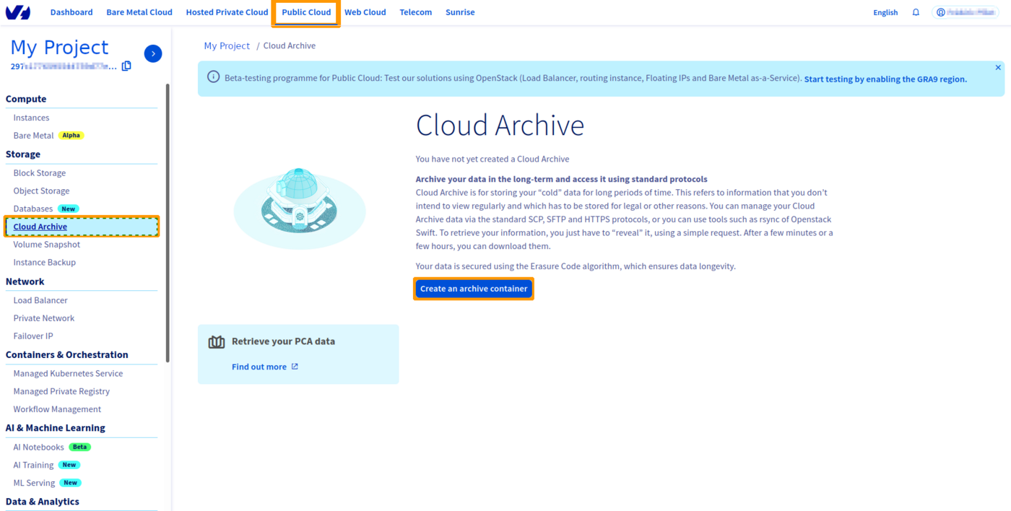Switch to the Bare Metal Cloud tab
Image resolution: width=1011 pixels, height=511 pixels.
[139, 12]
